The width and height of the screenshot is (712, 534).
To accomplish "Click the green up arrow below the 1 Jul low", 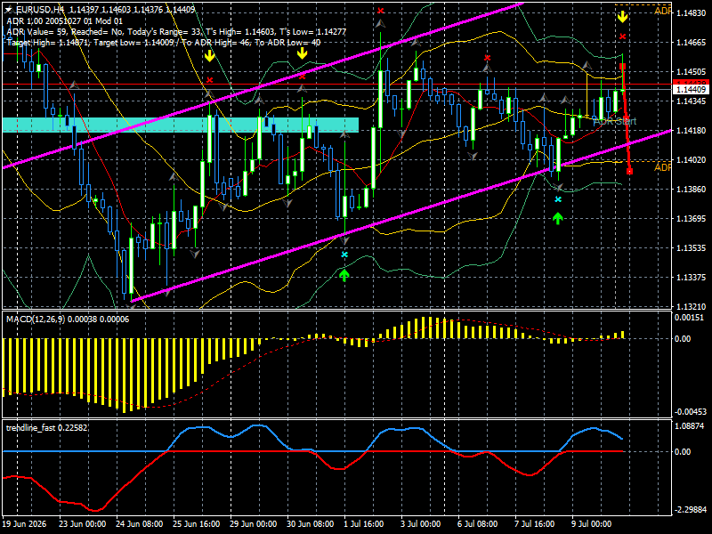I will coord(344,275).
